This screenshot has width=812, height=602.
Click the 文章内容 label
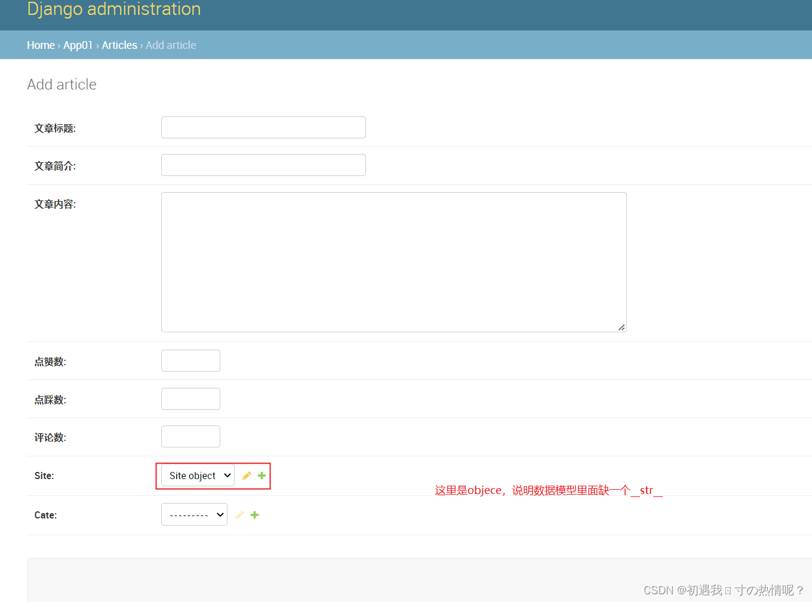click(x=55, y=204)
